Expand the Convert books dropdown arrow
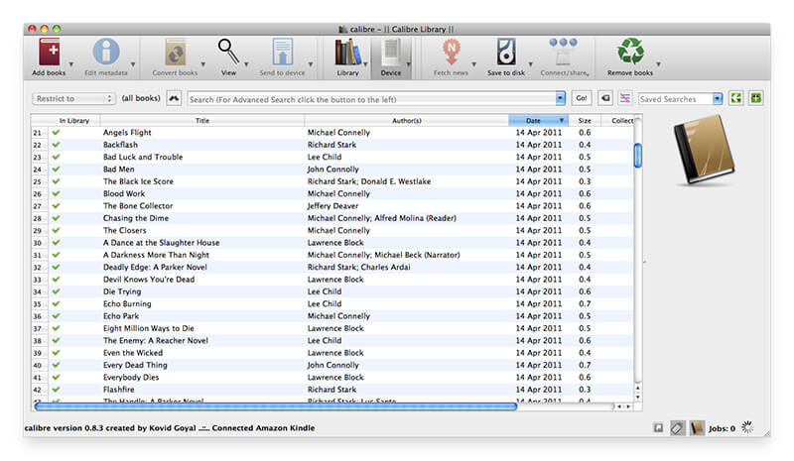This screenshot has width=794, height=461. point(203,64)
